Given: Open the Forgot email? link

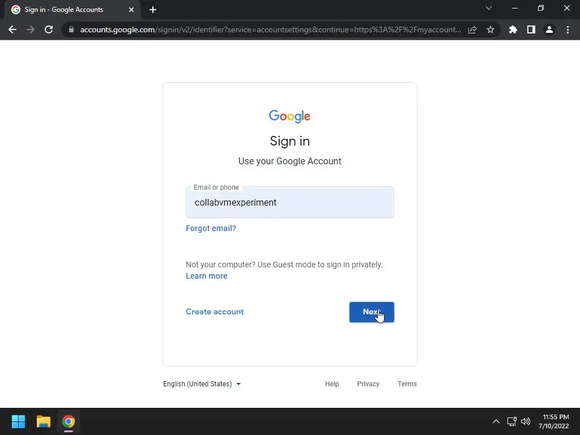Looking at the screenshot, I should coord(211,228).
